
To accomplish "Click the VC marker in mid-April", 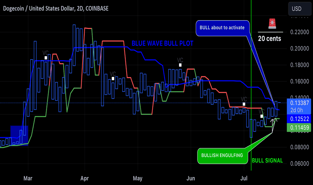I will [x=113, y=76].
